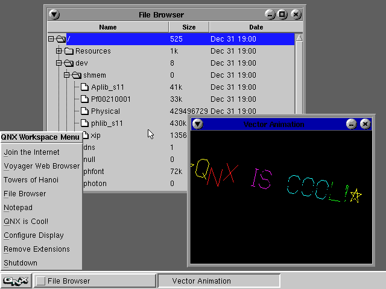Click the Aplib_s11 file icon
This screenshot has height=289, width=386.
click(84, 87)
